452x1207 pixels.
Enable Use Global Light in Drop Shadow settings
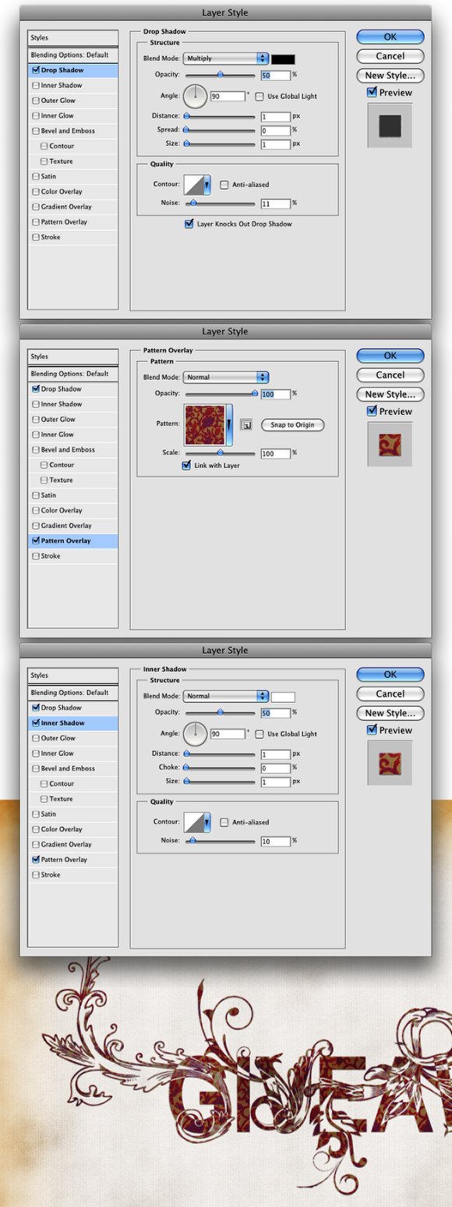[x=260, y=97]
